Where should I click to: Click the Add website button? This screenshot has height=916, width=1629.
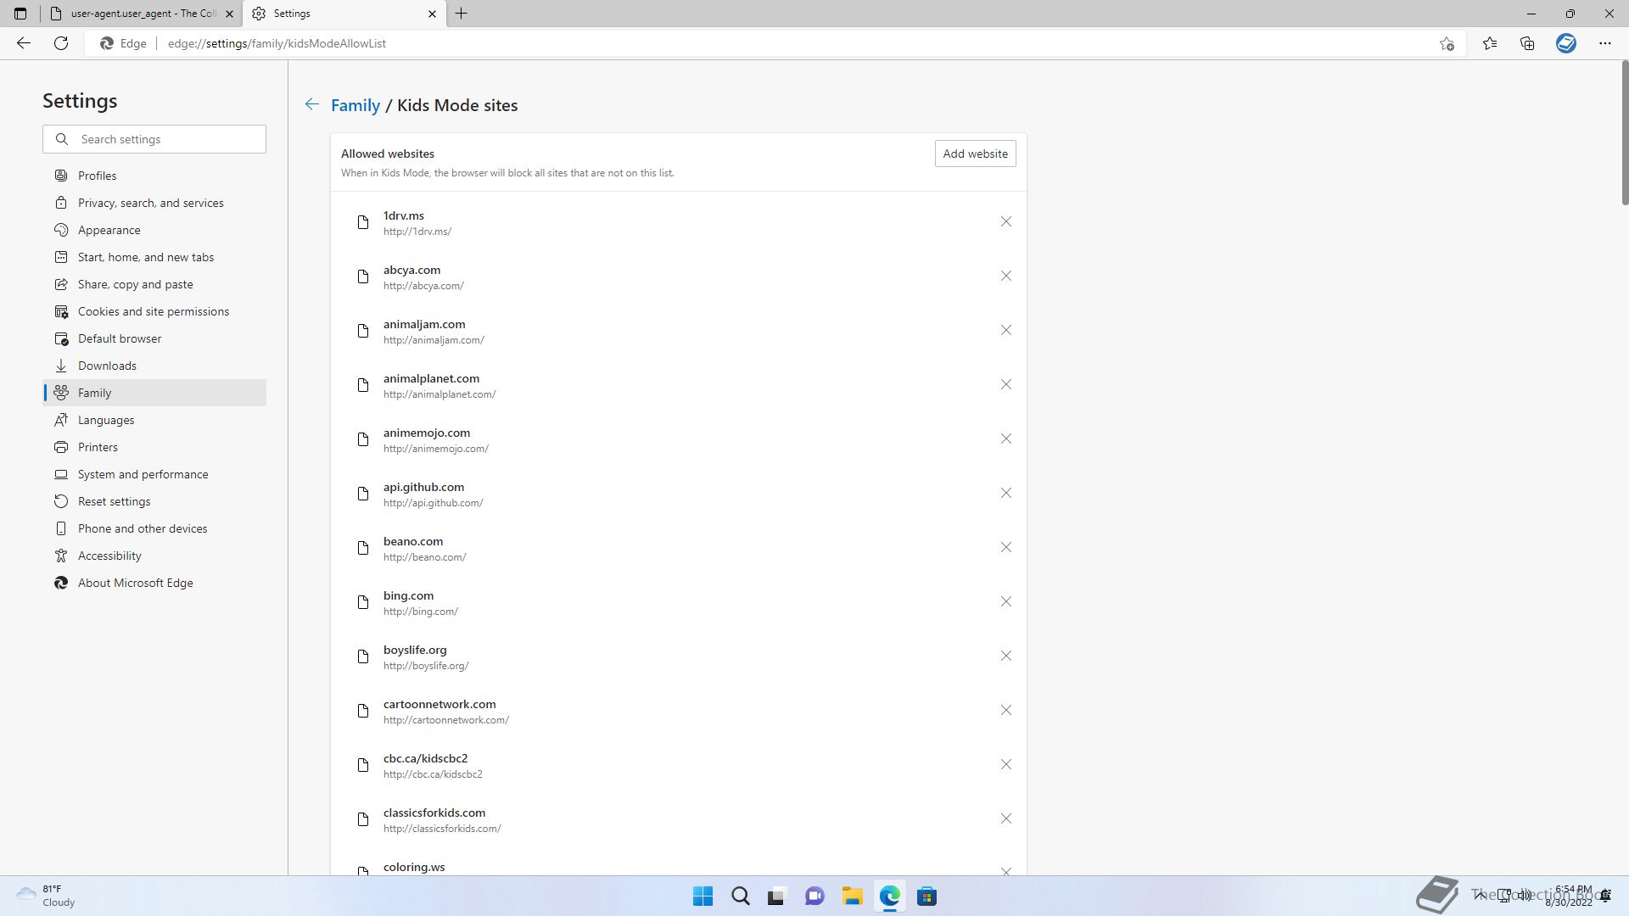coord(975,154)
